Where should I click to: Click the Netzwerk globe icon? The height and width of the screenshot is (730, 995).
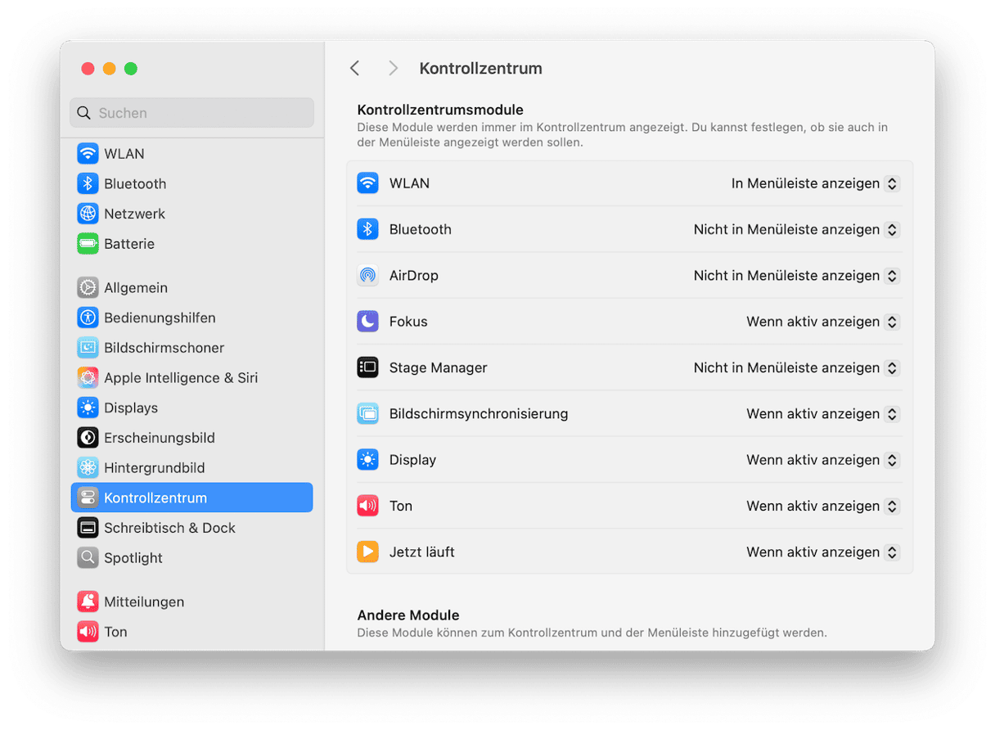[x=88, y=214]
